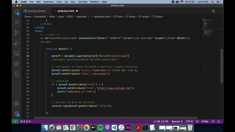Open the Sites breadcrumb dropdown

[x=52, y=16]
